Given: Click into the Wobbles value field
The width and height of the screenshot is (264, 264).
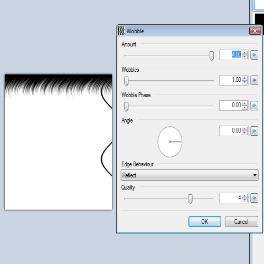Looking at the screenshot, I should click(x=230, y=80).
